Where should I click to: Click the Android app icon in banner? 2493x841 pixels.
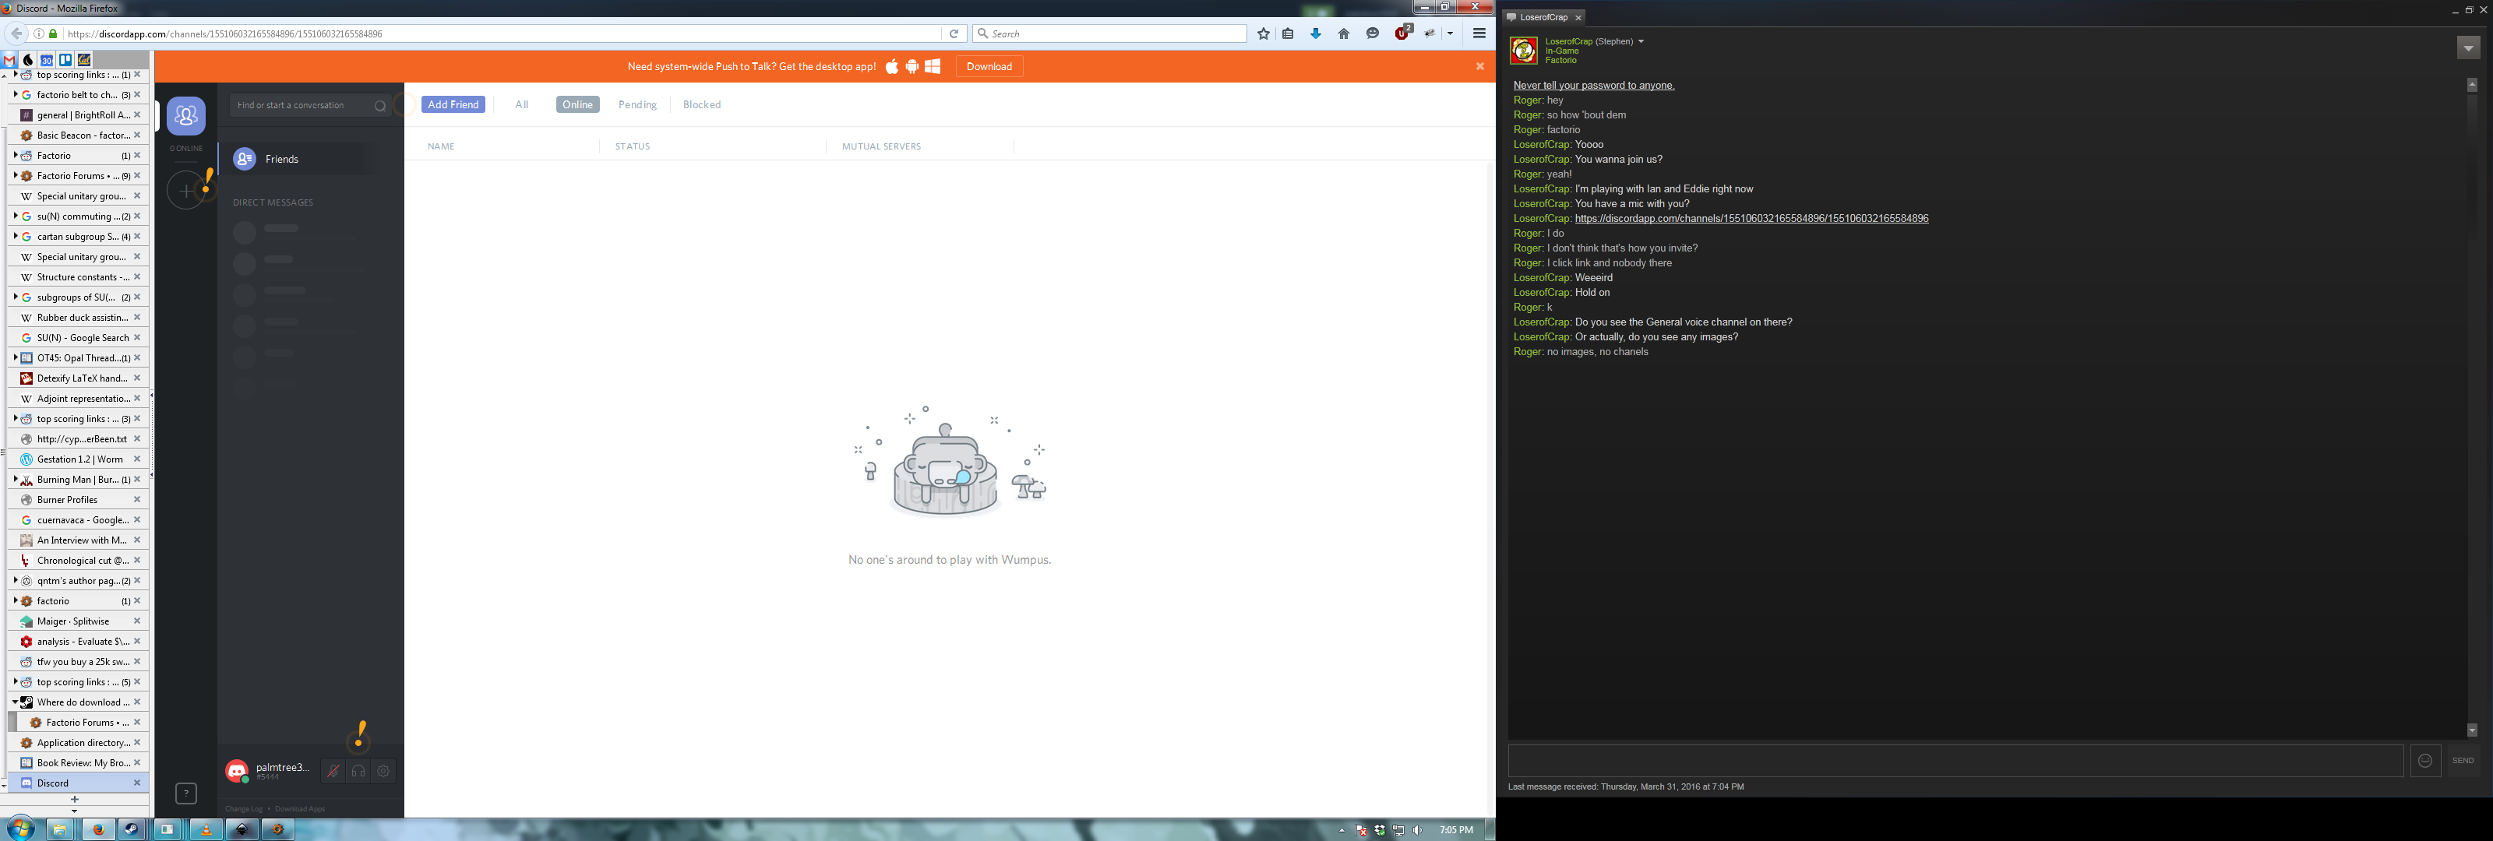coord(912,66)
